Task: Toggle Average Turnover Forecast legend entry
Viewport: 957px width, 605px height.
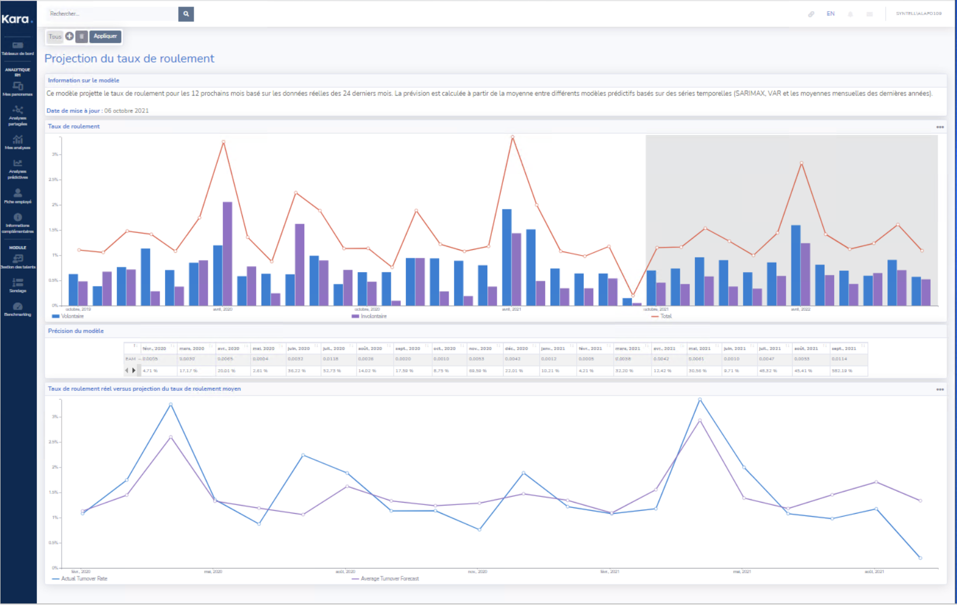Action: [x=385, y=579]
